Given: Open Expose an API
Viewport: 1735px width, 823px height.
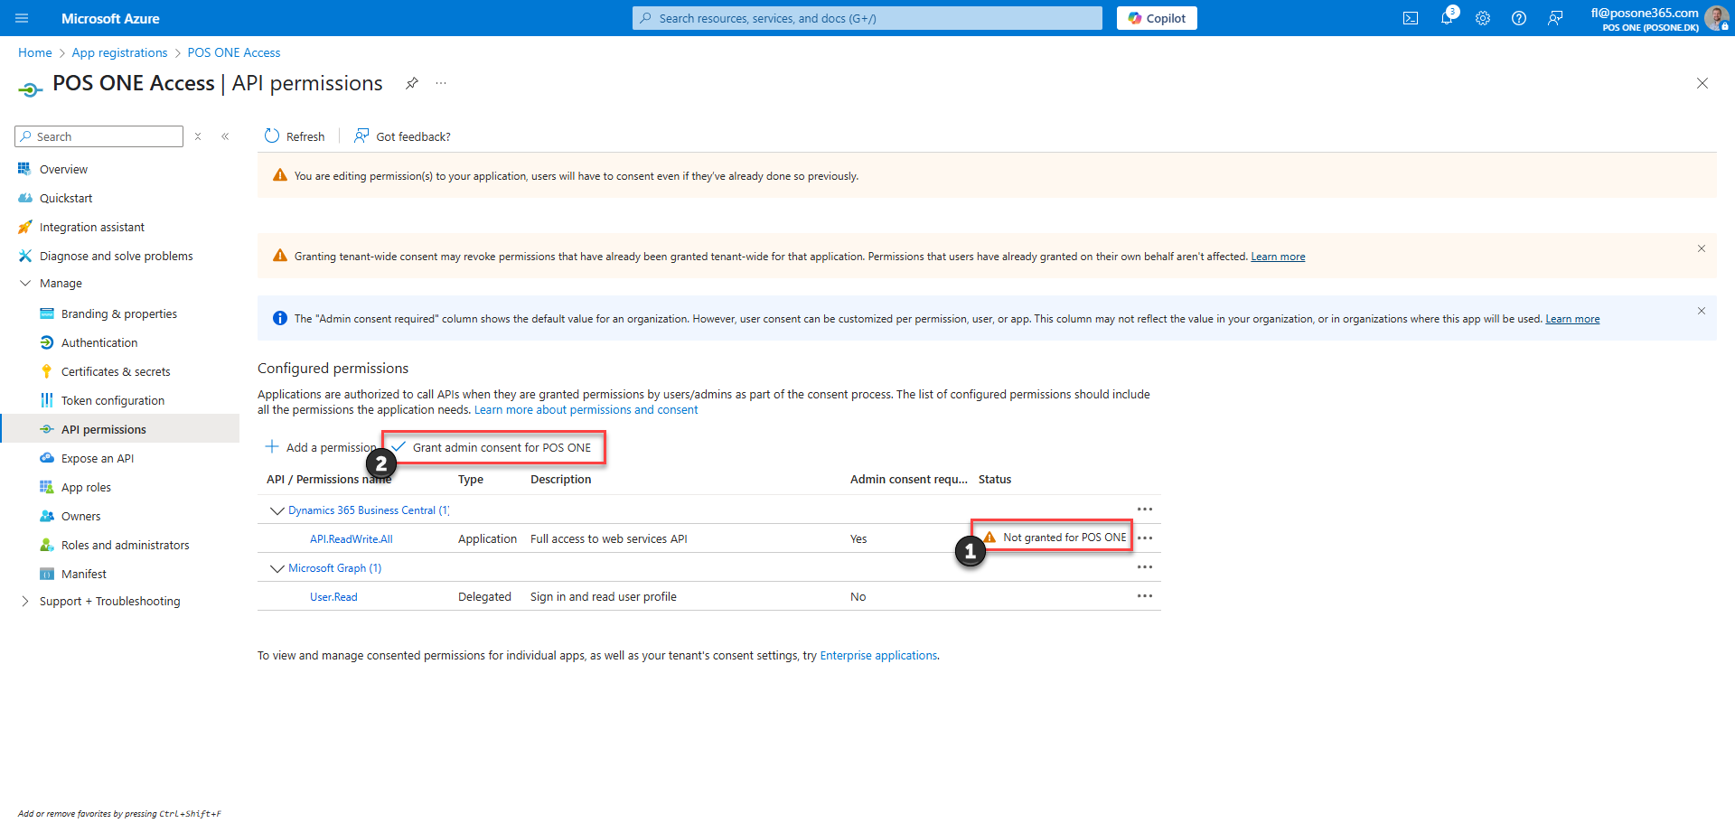Looking at the screenshot, I should click(x=97, y=458).
